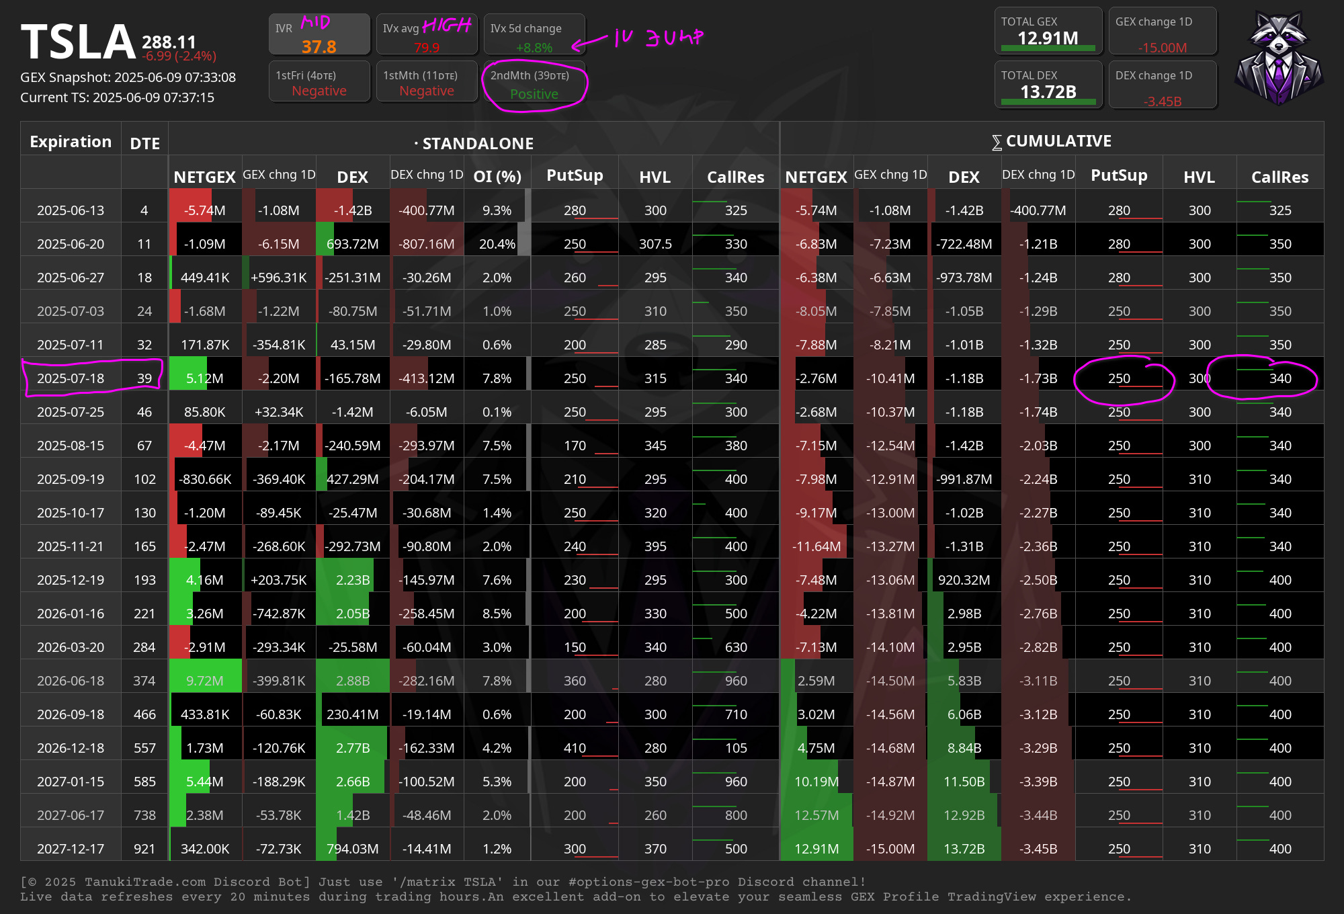This screenshot has height=914, width=1344.
Task: Select the 1stMth (11DTE) Negative tile
Action: pyautogui.click(x=427, y=82)
